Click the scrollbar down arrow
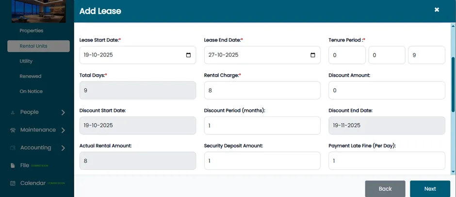Viewport: 456px width, 197px height. point(453,172)
